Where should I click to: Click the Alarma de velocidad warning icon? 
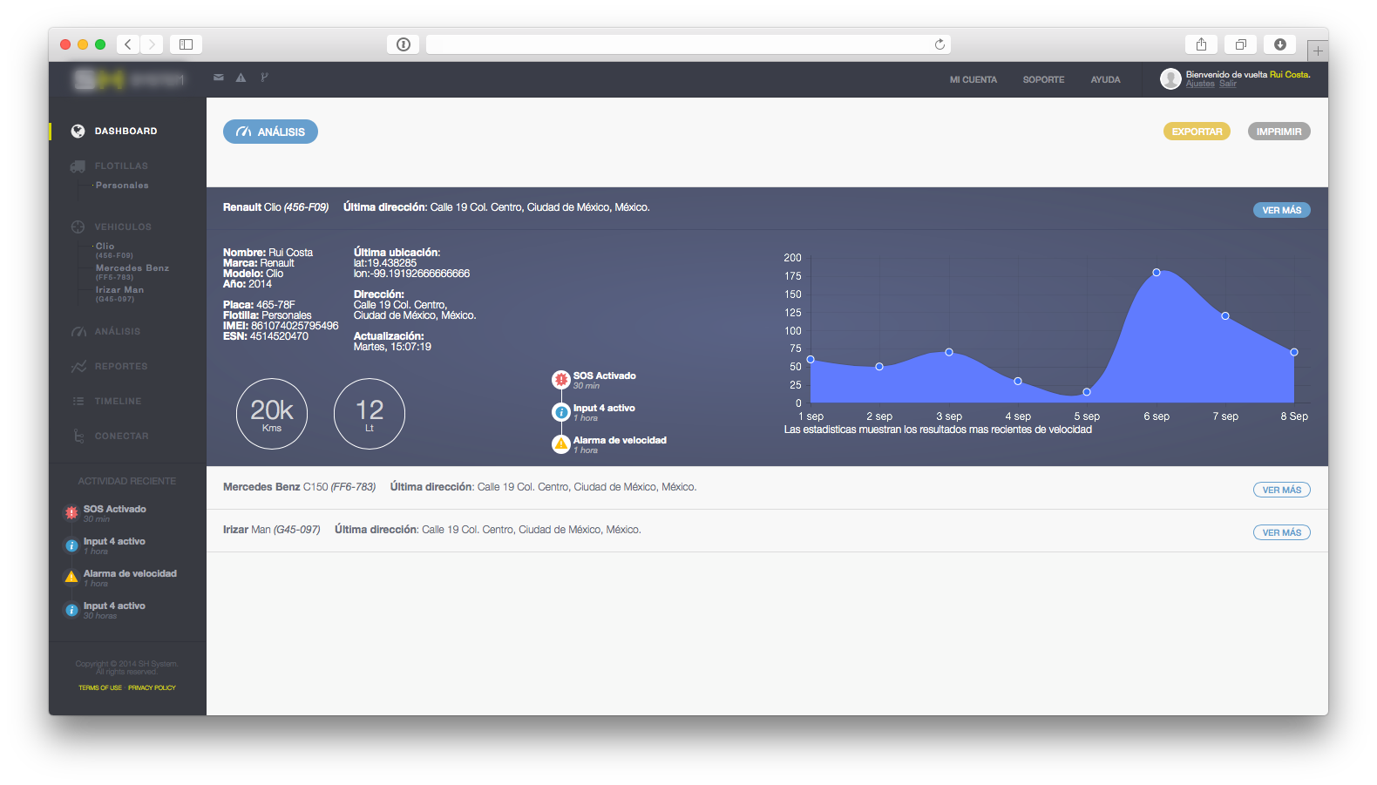561,444
